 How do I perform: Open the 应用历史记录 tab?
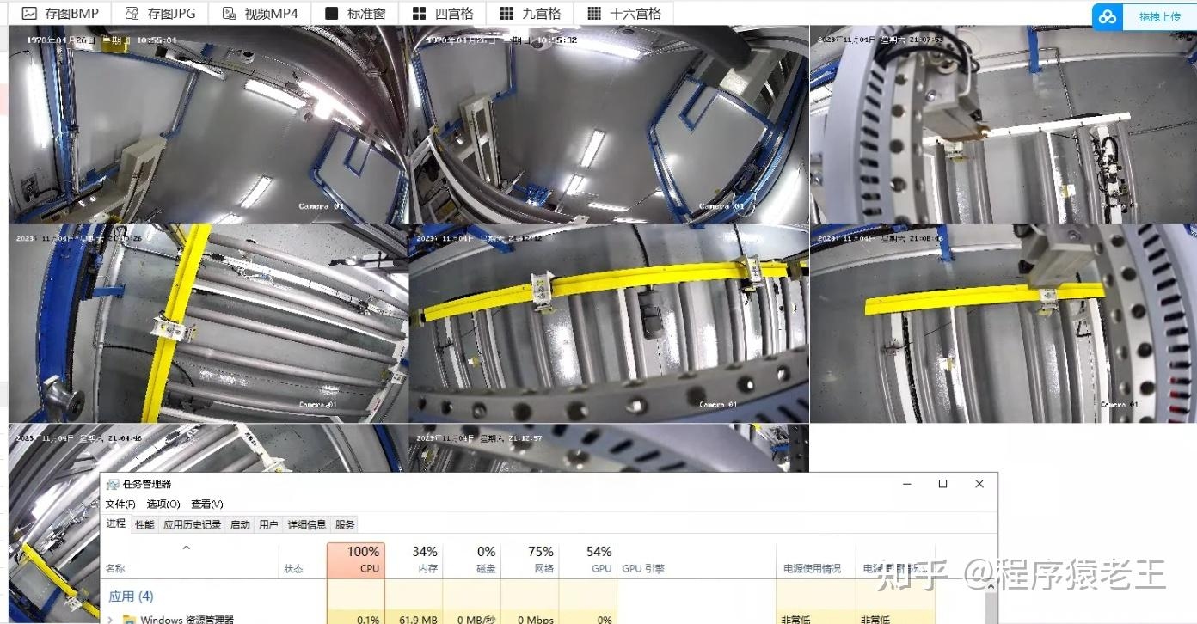click(192, 524)
